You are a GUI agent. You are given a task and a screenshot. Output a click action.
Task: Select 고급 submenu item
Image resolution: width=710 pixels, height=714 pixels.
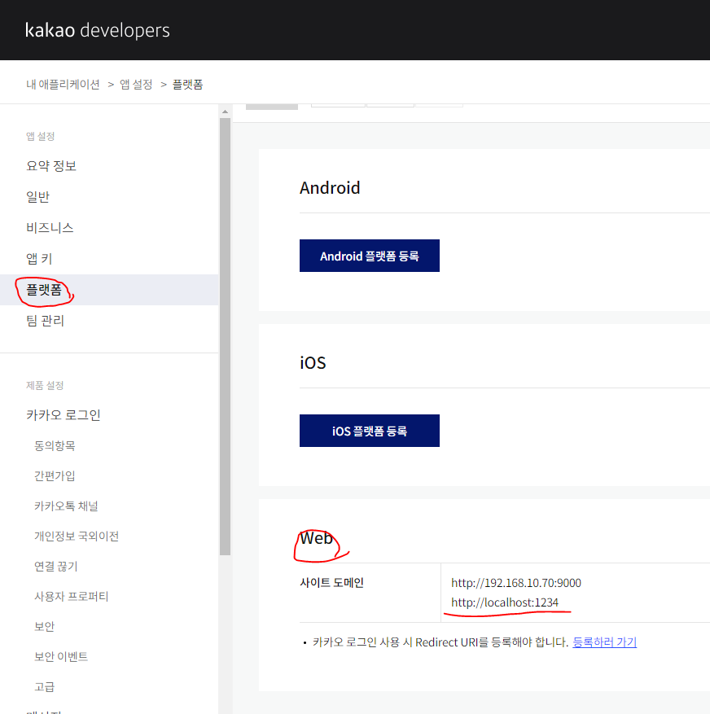[44, 686]
